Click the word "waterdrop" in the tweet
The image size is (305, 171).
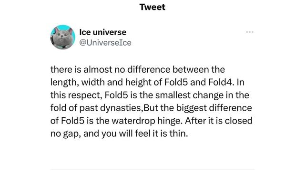point(133,121)
